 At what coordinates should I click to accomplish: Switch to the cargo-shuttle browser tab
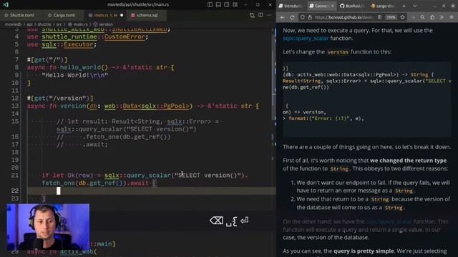pyautogui.click(x=383, y=6)
